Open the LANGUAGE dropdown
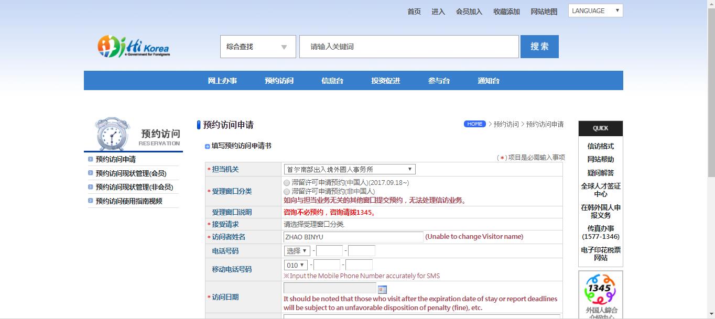This screenshot has width=715, height=319. [x=595, y=10]
